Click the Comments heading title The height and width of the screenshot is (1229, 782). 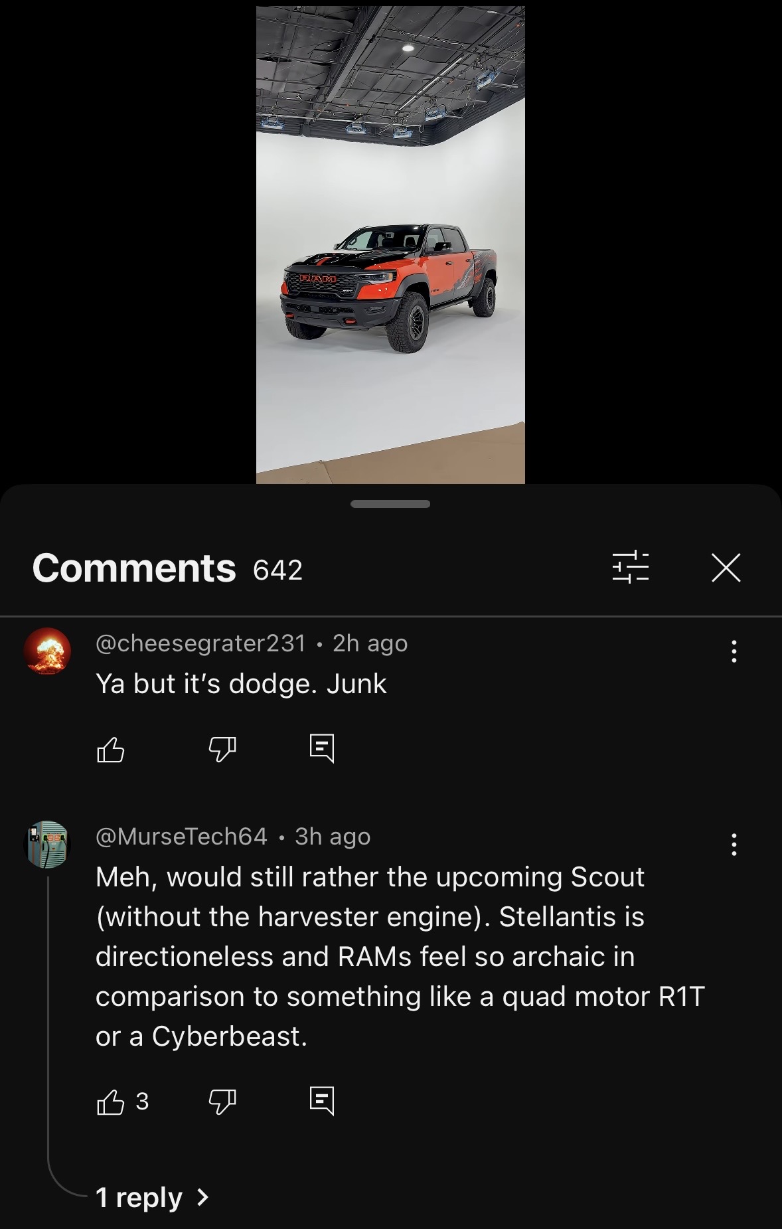tap(134, 568)
